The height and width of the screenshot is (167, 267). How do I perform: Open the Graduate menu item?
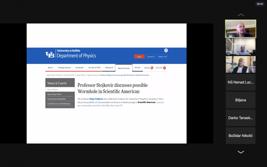click(79, 68)
